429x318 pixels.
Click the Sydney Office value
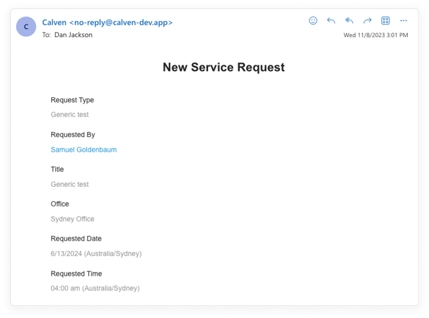72,219
